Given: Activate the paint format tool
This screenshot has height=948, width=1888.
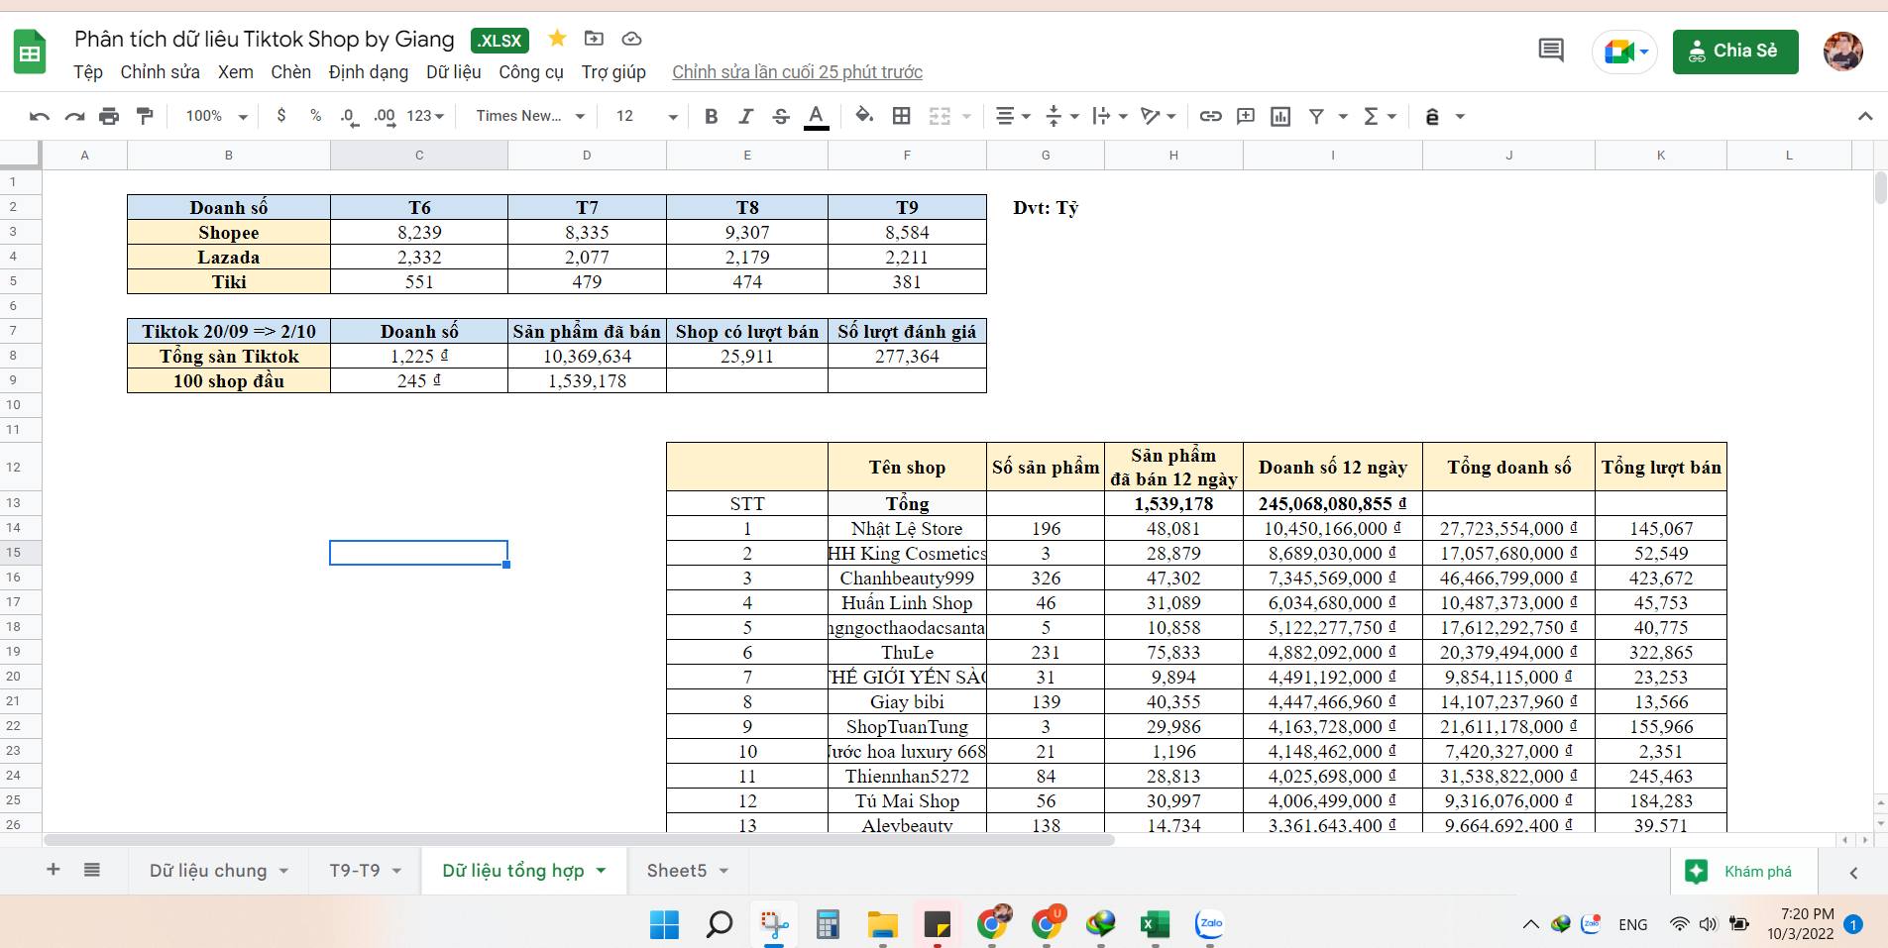Looking at the screenshot, I should click(x=145, y=117).
